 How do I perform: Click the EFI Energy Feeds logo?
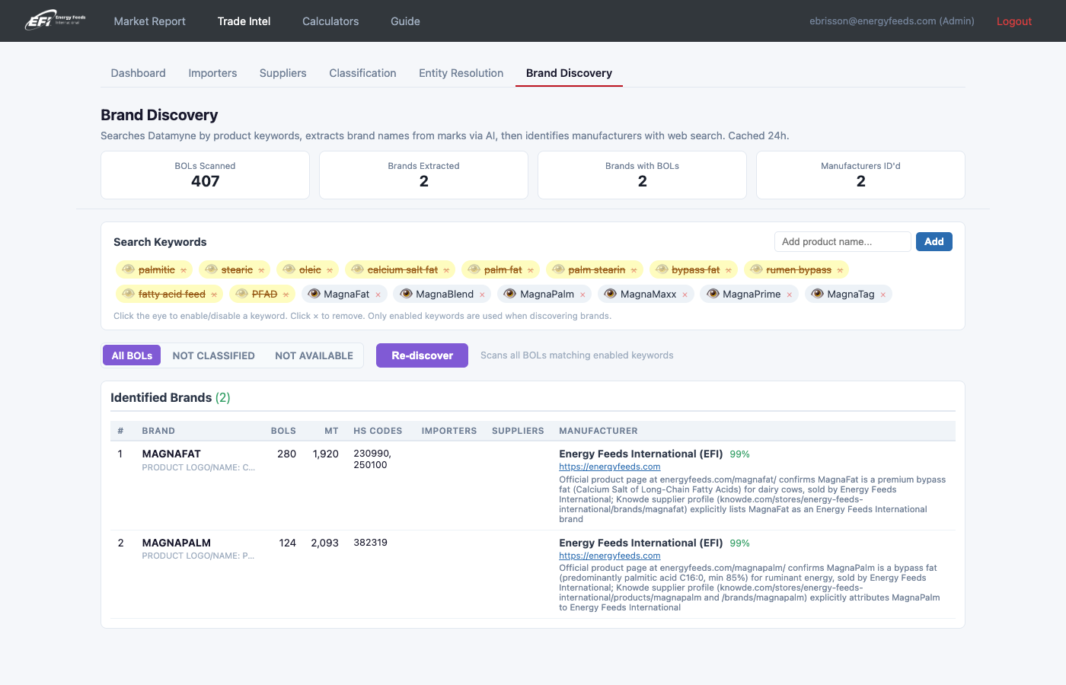click(x=55, y=21)
